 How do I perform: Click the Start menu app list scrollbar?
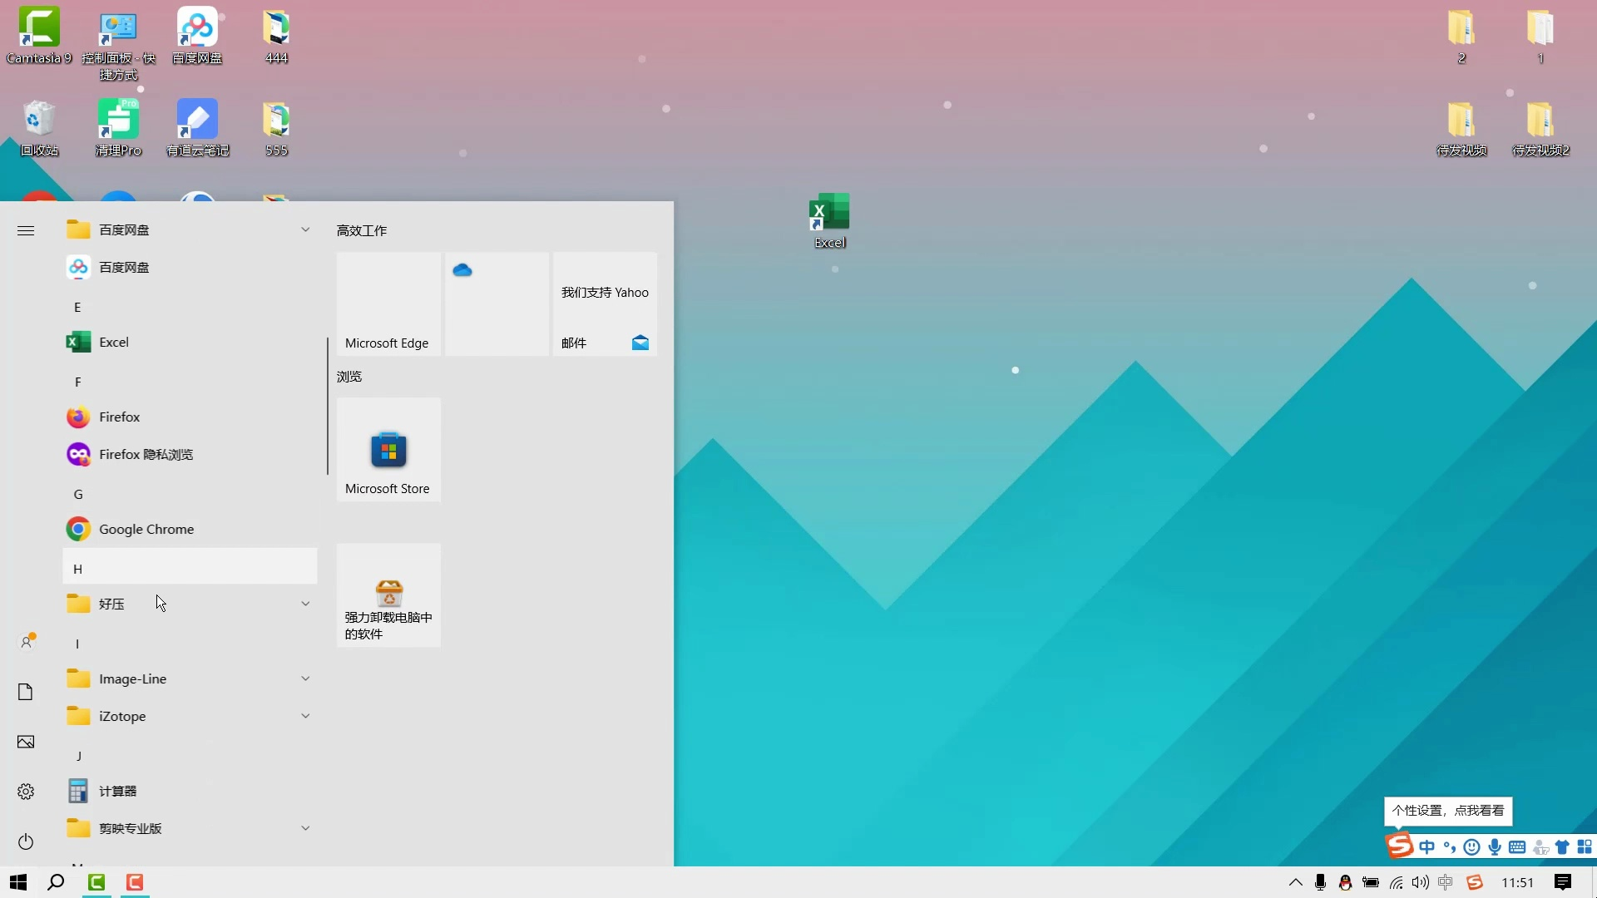click(328, 406)
